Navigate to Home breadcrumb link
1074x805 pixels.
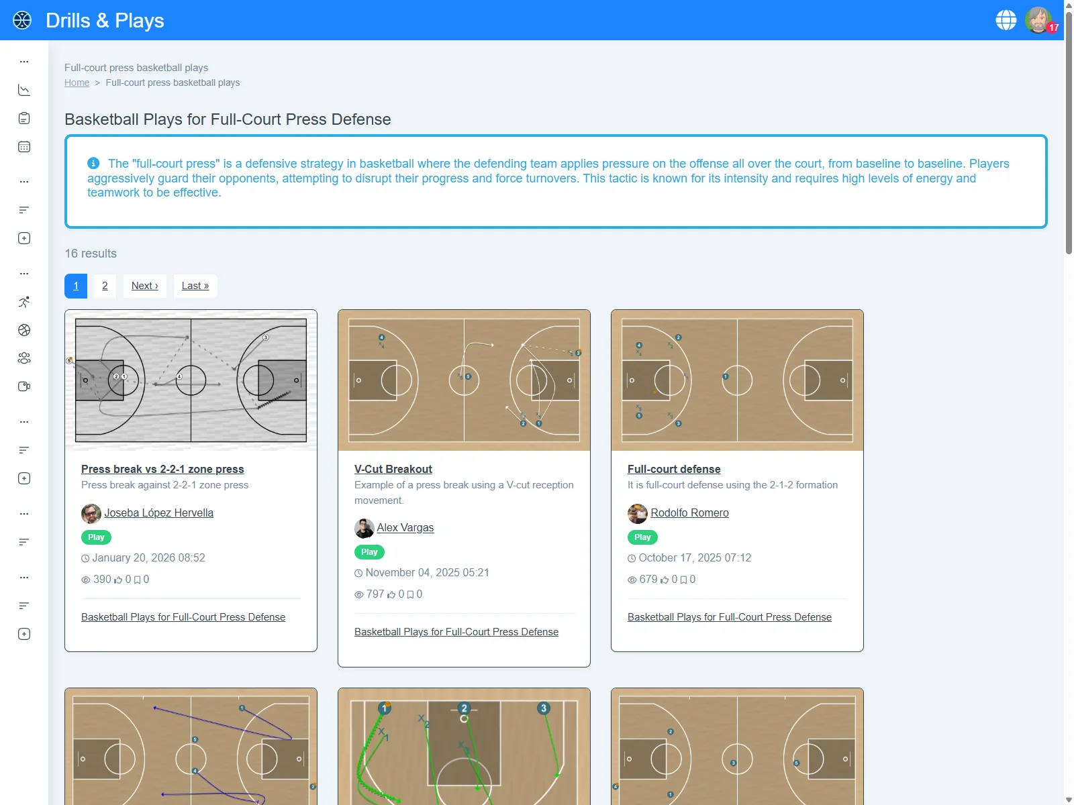point(77,83)
